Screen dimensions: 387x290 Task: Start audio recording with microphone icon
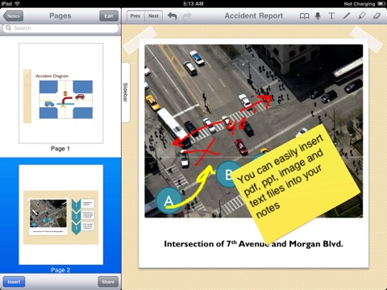[318, 16]
